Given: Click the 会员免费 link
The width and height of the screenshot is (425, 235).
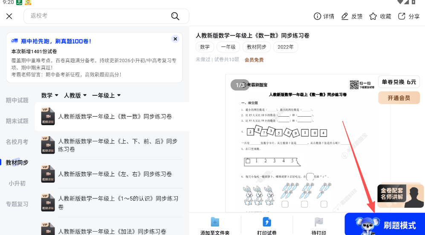Looking at the screenshot, I should (x=254, y=60).
